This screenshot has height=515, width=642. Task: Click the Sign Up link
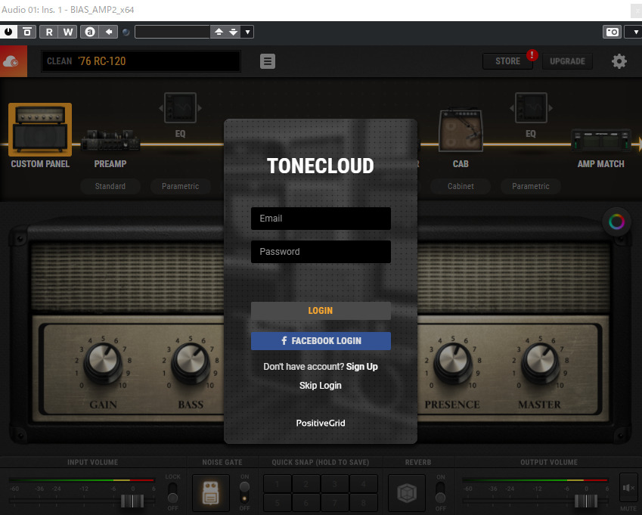(362, 367)
